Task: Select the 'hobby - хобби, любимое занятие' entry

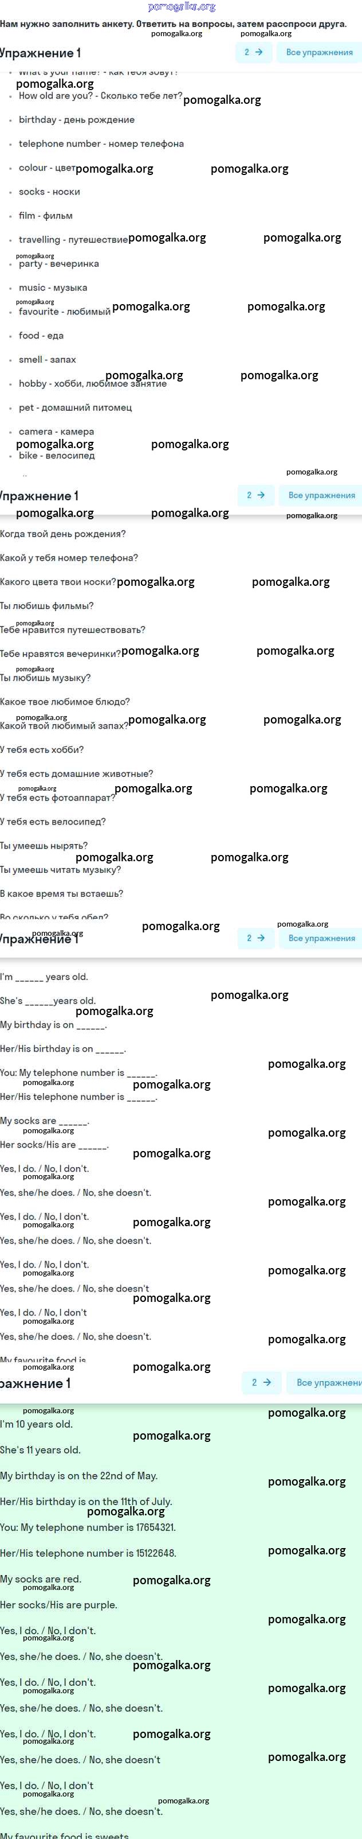Action: (x=93, y=383)
